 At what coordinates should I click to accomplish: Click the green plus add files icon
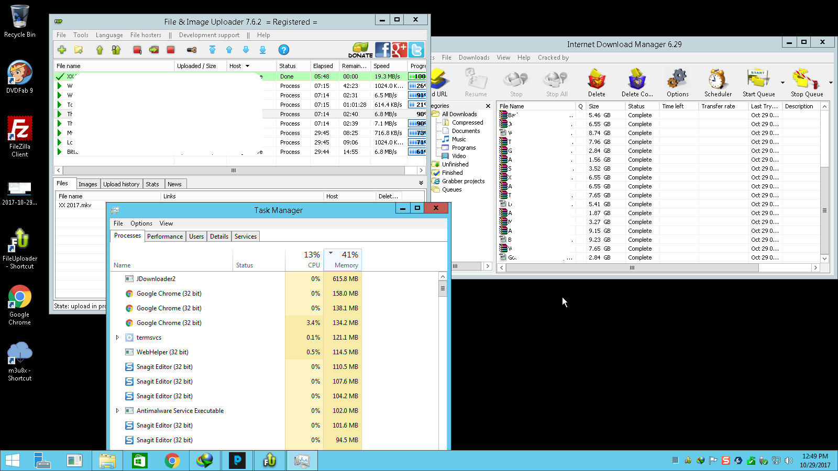[62, 50]
